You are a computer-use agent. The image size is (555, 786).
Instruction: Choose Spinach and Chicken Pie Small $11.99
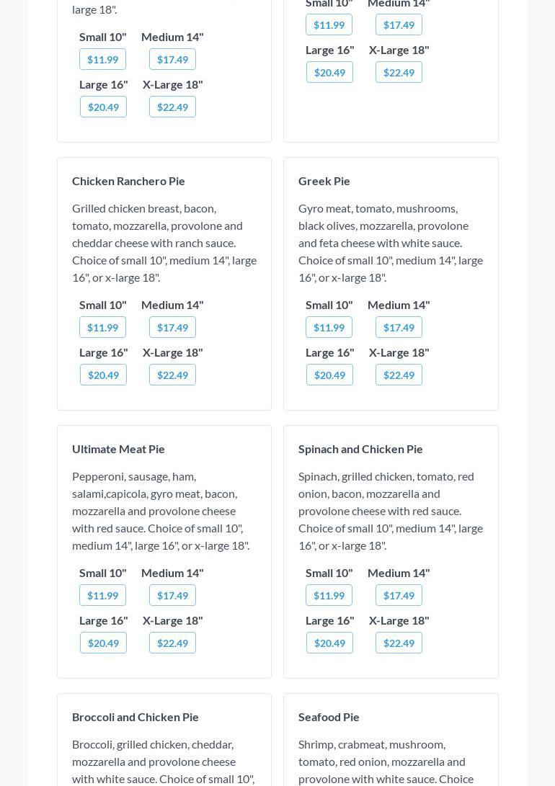coord(329,596)
